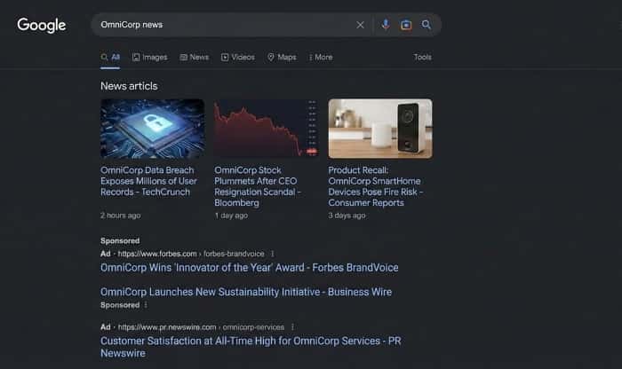Screen dimensions: 622x369
Task: Click the '3 days ago' timestamp
Action: pos(347,216)
